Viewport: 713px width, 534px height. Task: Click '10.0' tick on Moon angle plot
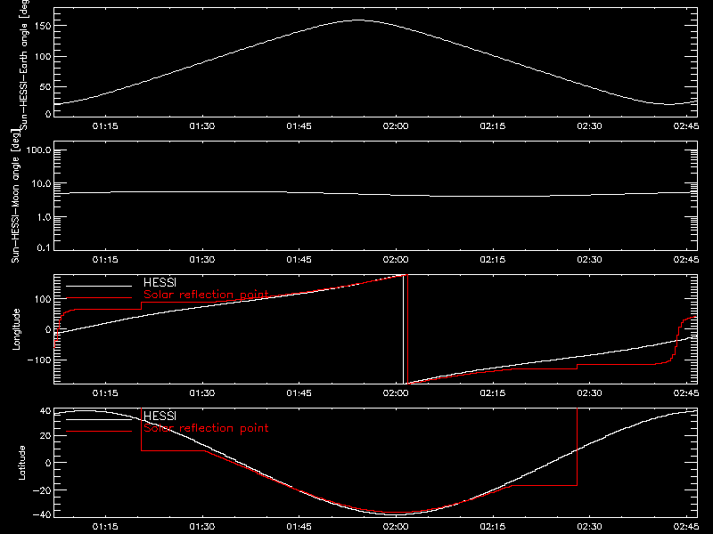click(x=41, y=184)
